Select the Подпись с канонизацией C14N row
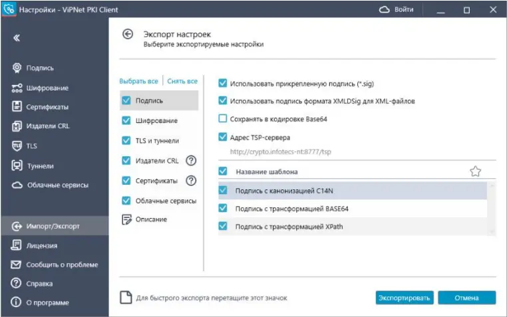Screen dimensions: 507x317 pos(353,191)
